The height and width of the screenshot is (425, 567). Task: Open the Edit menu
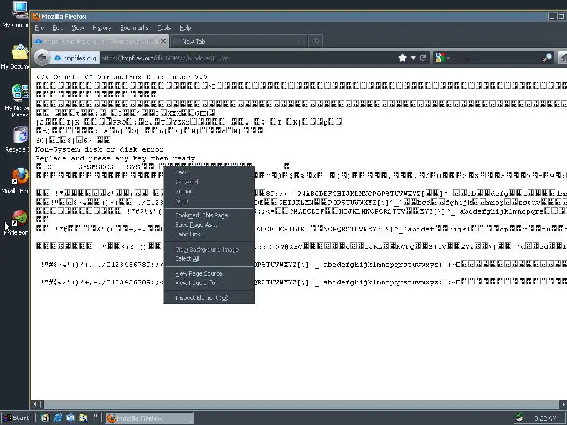coord(58,28)
